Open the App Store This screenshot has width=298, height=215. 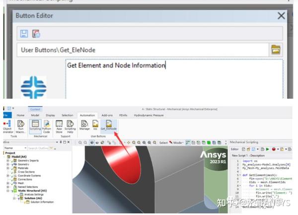59,127
